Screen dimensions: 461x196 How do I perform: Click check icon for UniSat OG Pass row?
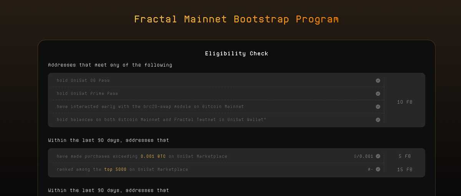click(378, 80)
